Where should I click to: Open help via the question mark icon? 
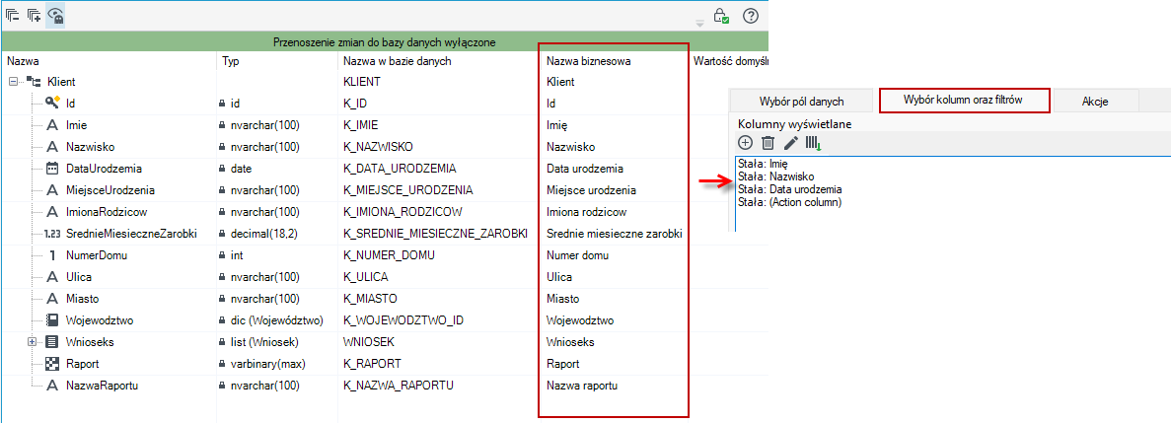coord(751,16)
